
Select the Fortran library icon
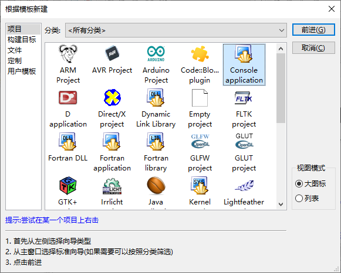[x=156, y=142]
